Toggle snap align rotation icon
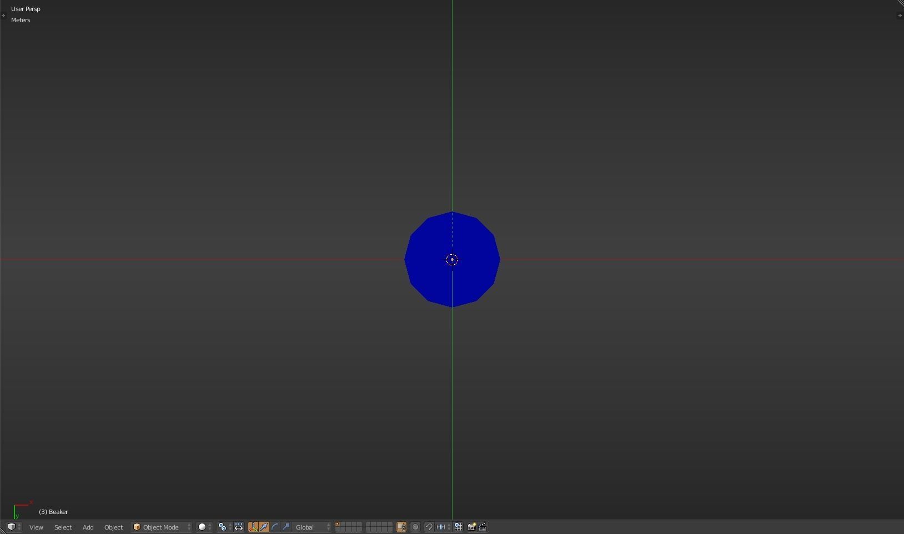Image resolution: width=904 pixels, height=534 pixels. (x=458, y=527)
